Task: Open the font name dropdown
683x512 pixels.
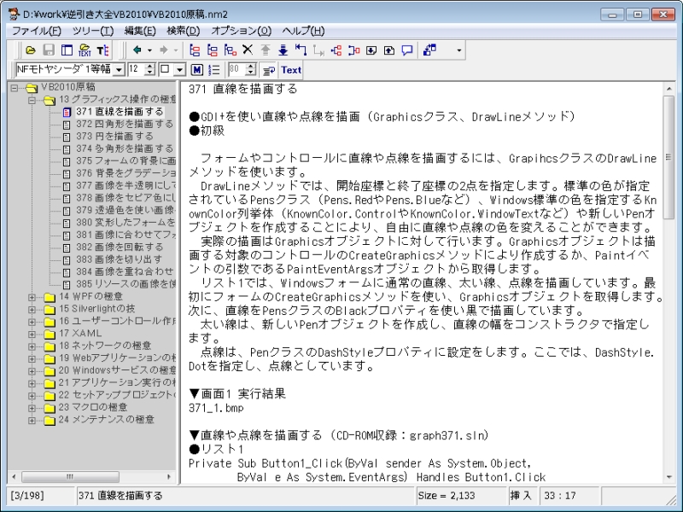Action: (119, 69)
